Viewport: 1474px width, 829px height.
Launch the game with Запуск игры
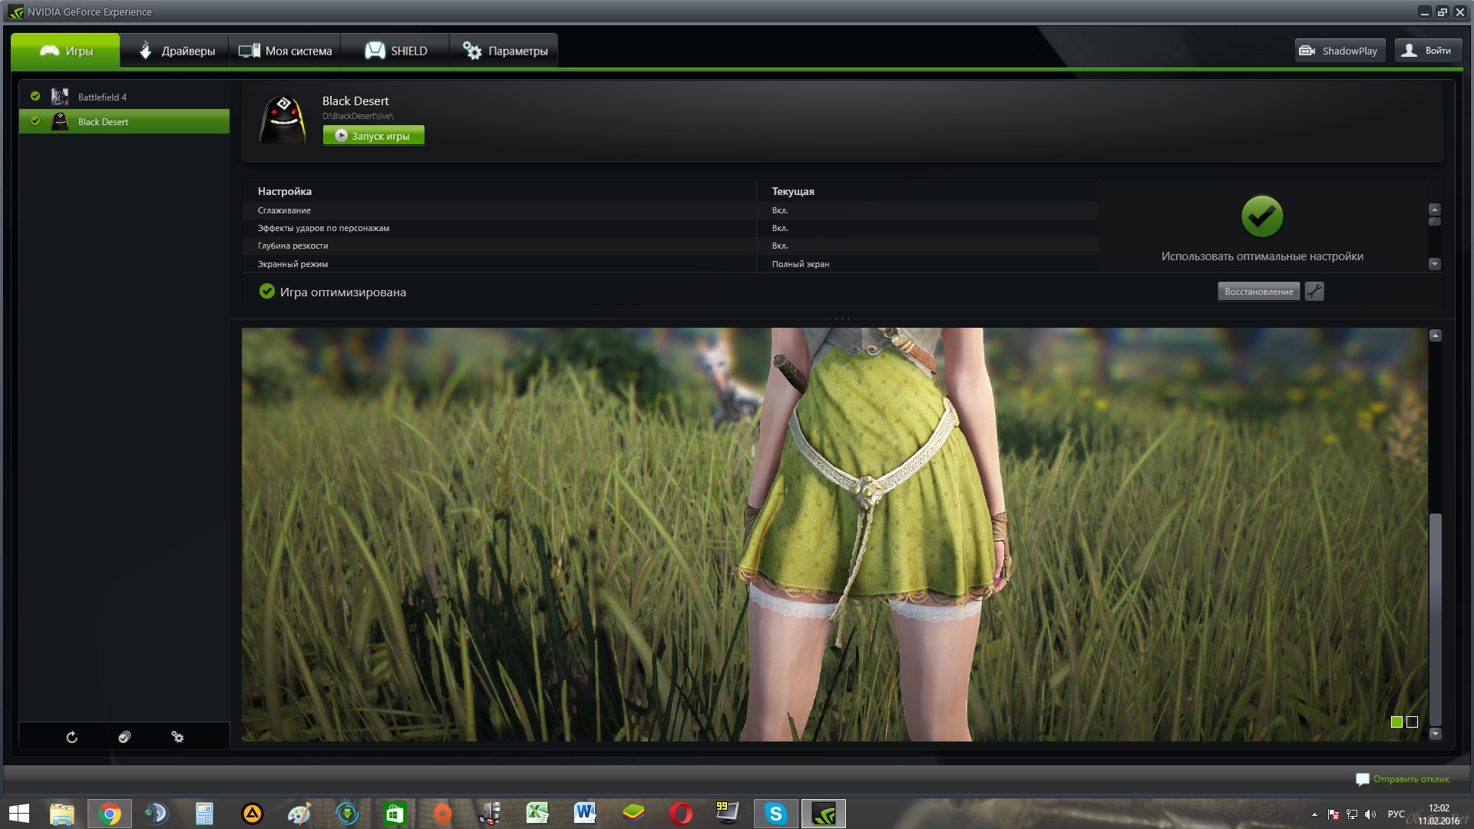pyautogui.click(x=373, y=136)
